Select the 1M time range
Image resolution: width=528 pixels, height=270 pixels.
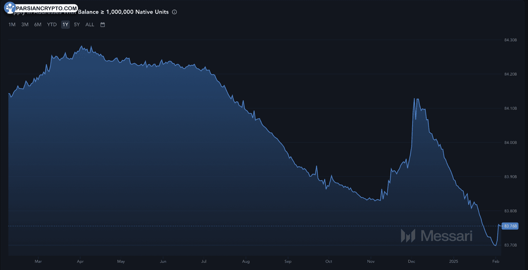12,25
